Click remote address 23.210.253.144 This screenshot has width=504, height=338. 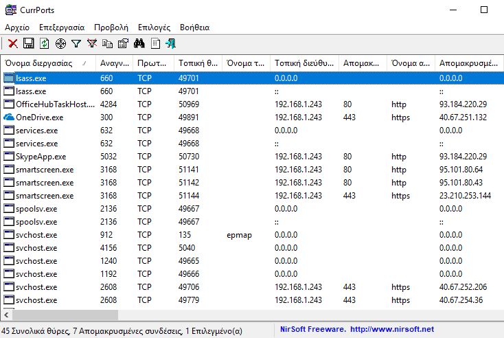465,196
